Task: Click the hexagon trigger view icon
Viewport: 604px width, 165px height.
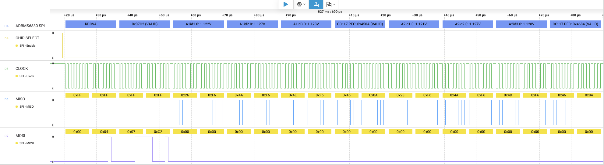Action: (299, 4)
